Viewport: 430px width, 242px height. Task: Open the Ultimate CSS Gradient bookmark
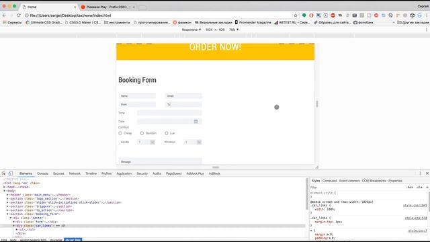44,22
